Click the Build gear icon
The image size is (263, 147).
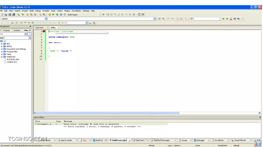(50, 15)
